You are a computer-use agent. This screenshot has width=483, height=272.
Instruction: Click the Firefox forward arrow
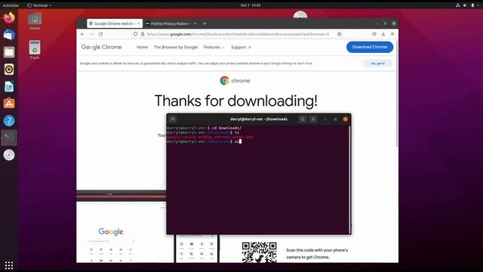pos(91,34)
